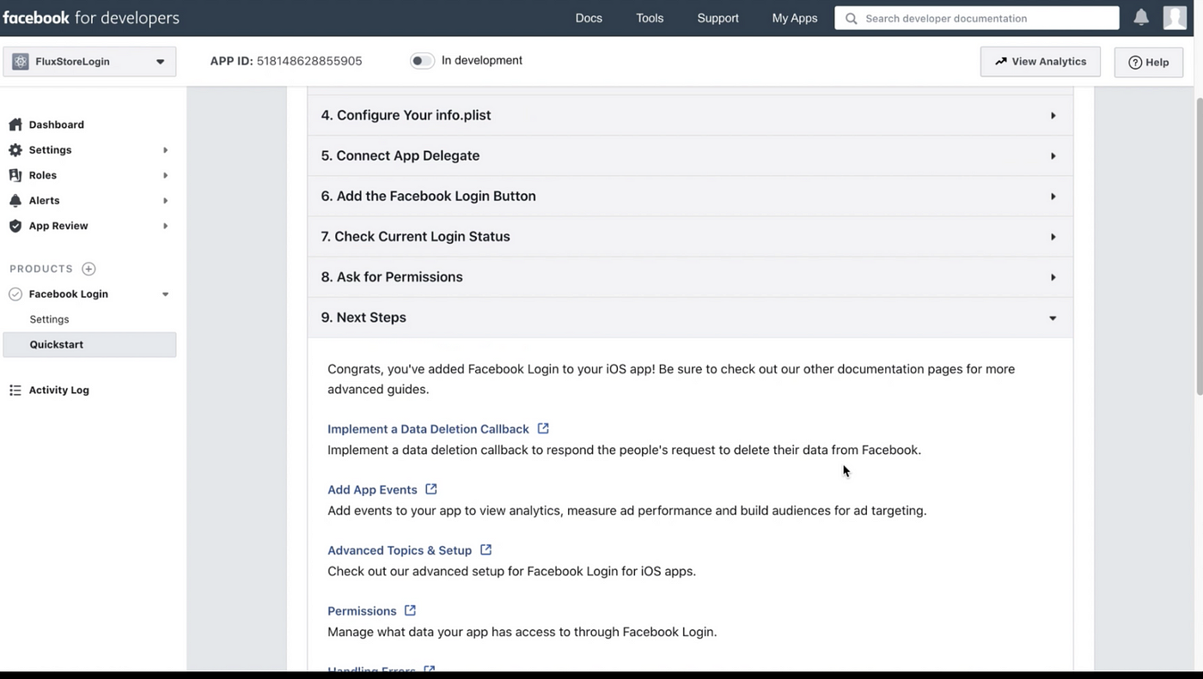The image size is (1203, 679).
Task: Click external link icon beside Add App Events
Action: (x=431, y=488)
